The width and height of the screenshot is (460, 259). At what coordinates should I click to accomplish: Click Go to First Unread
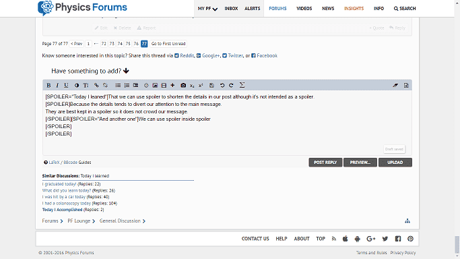click(168, 44)
